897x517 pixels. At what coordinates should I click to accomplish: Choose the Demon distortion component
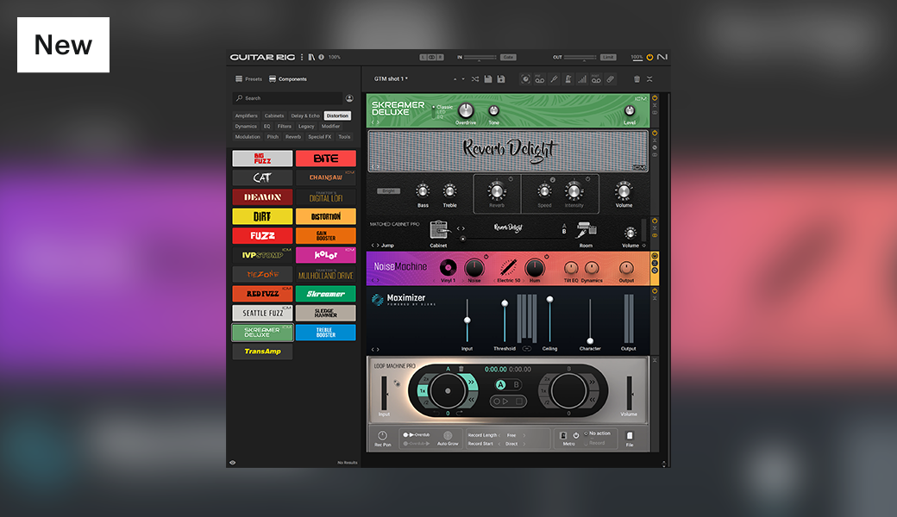(x=262, y=197)
